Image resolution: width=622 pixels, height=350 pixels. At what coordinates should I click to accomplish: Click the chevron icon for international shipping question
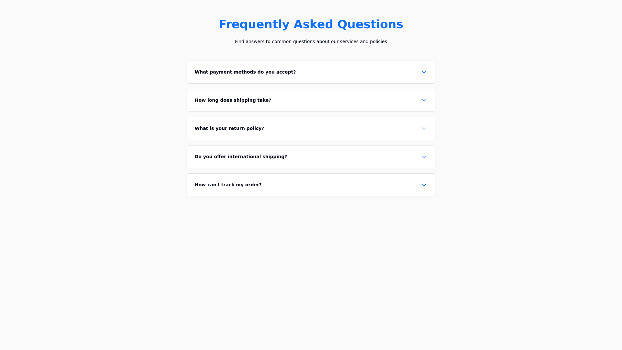(x=424, y=157)
